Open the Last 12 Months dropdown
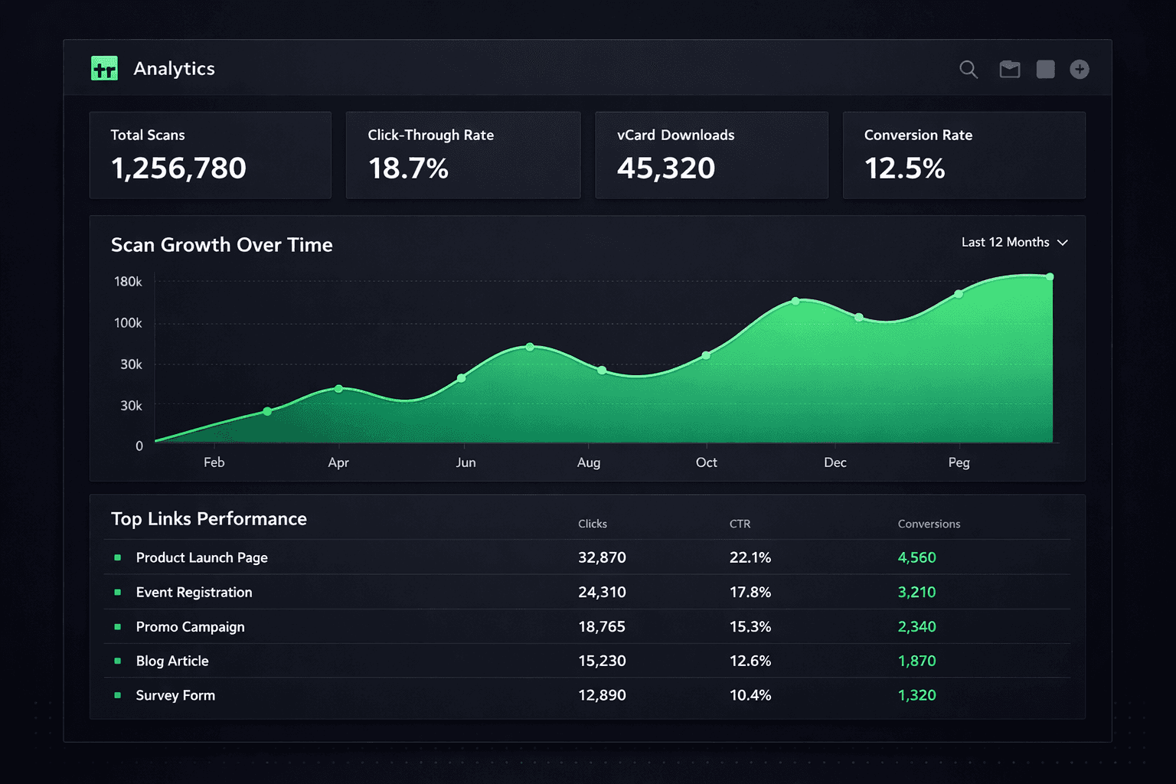 [x=1005, y=242]
